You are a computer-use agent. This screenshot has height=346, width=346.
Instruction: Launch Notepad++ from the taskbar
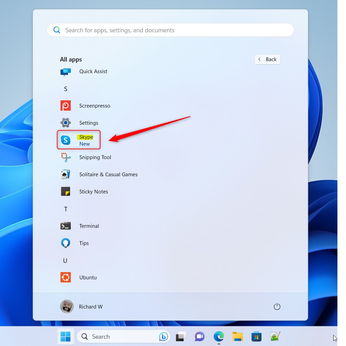click(275, 336)
